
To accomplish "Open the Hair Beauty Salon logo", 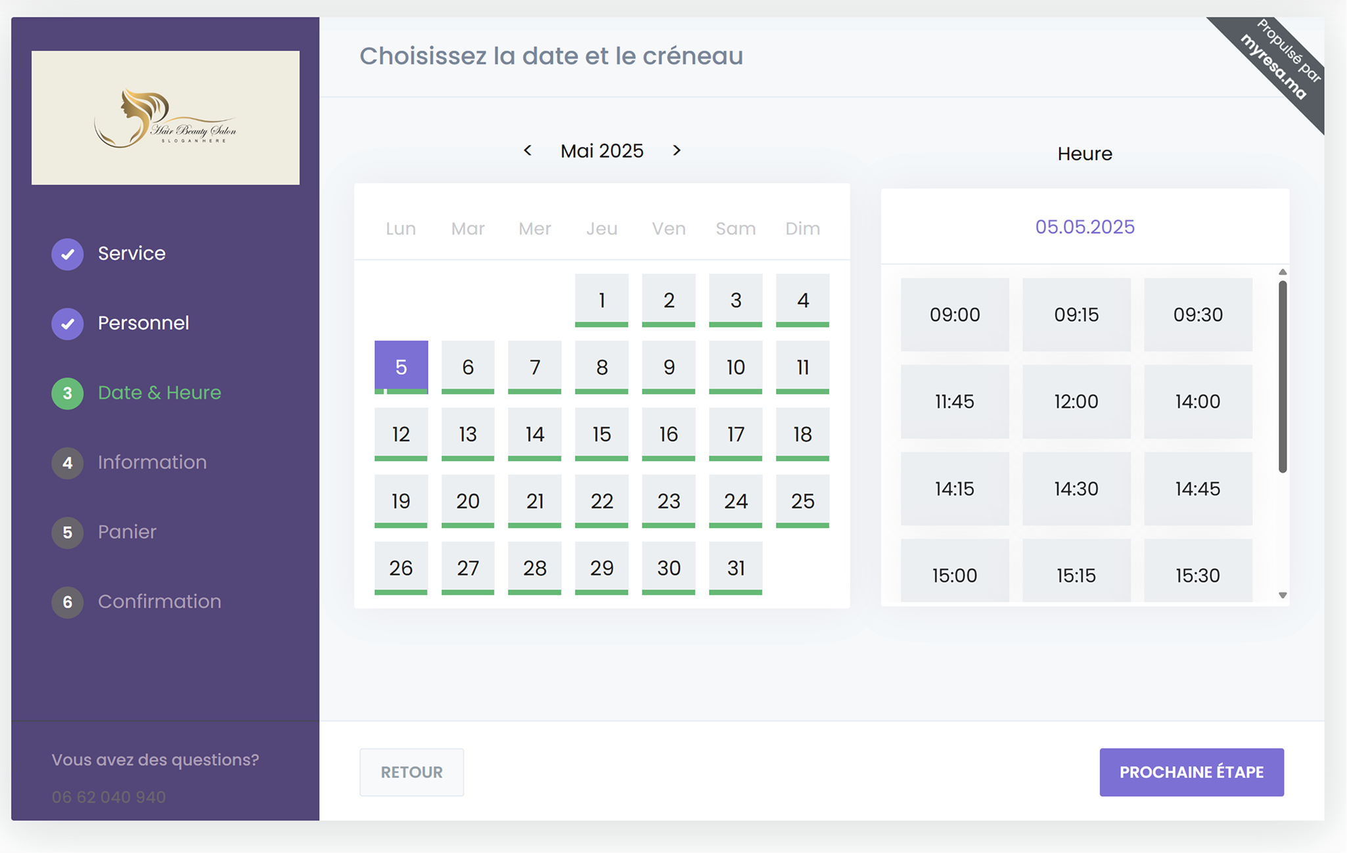I will [166, 118].
